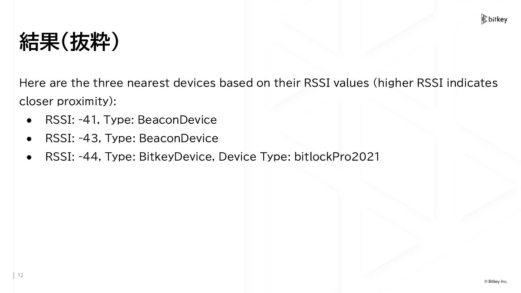
Task: Click "BeaconDevice" in the first bullet
Action: coord(177,120)
